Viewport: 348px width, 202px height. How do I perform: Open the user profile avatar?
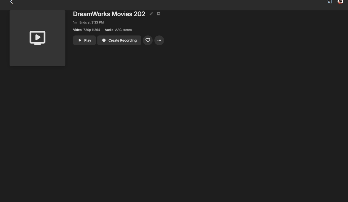click(x=340, y=2)
